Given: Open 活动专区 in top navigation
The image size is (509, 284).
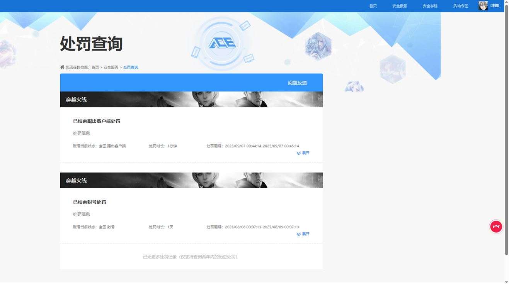Looking at the screenshot, I should pyautogui.click(x=461, y=6).
